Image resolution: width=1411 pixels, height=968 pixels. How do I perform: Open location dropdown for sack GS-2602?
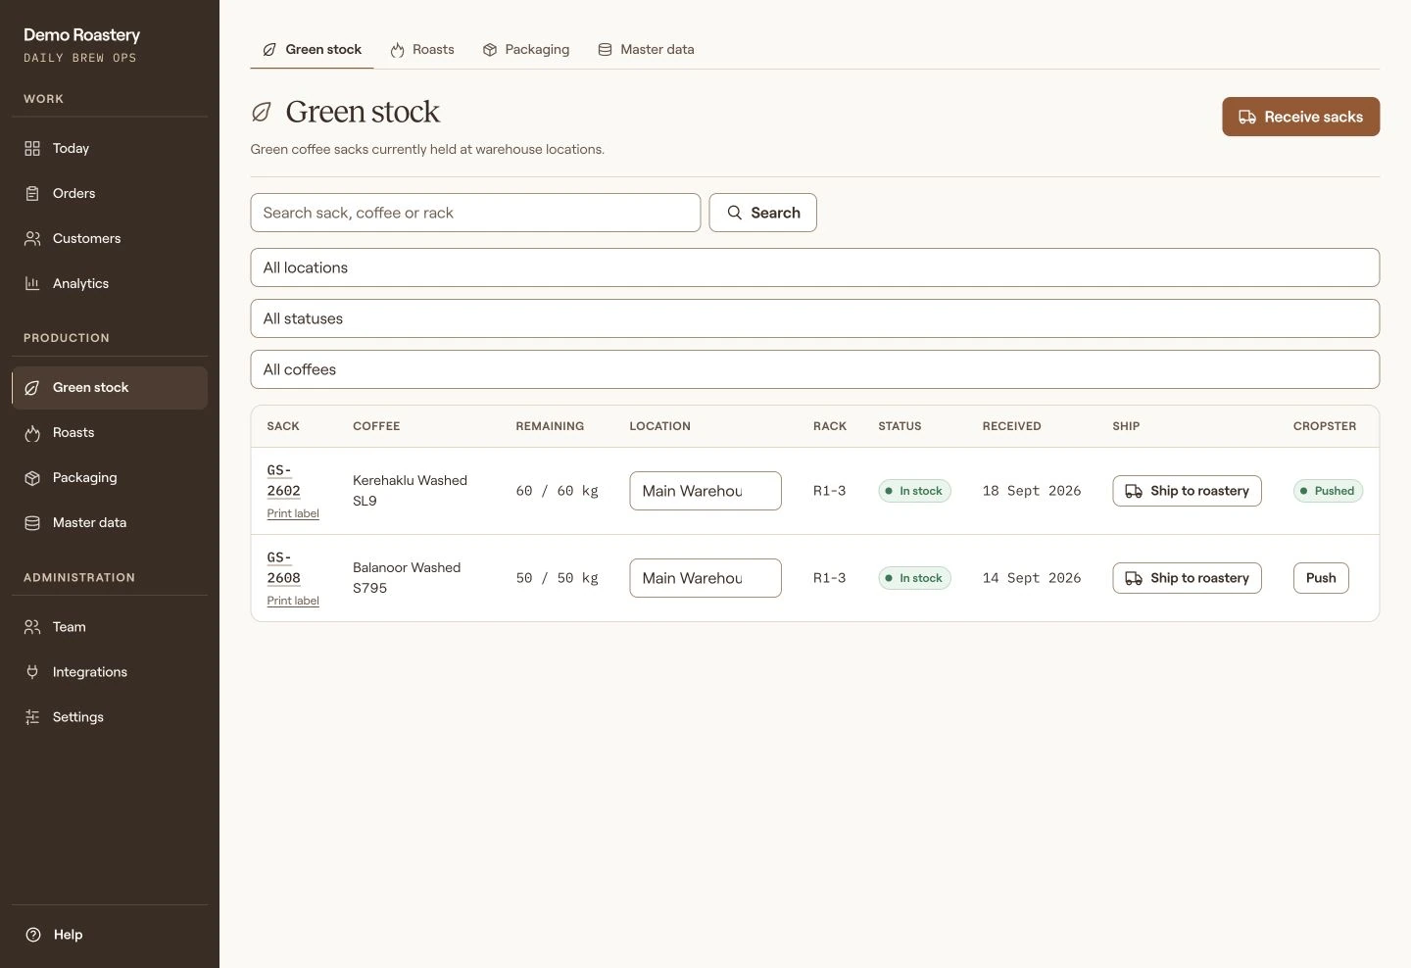point(705,491)
